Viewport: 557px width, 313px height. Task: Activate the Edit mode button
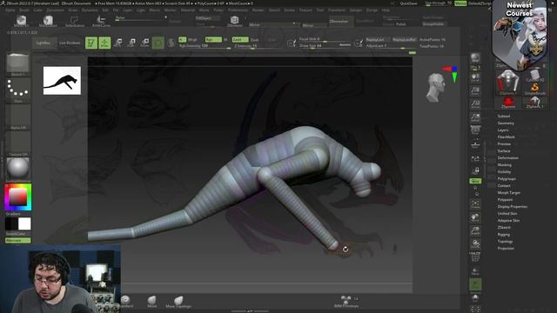[91, 43]
